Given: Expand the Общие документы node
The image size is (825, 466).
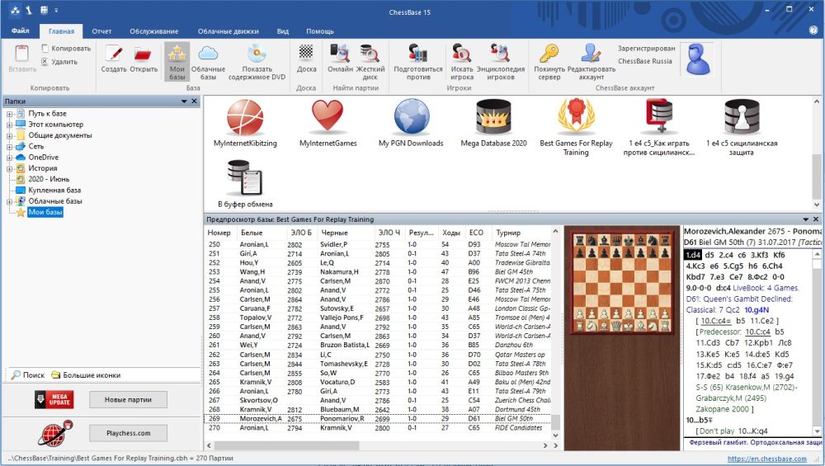Looking at the screenshot, I should (9, 136).
